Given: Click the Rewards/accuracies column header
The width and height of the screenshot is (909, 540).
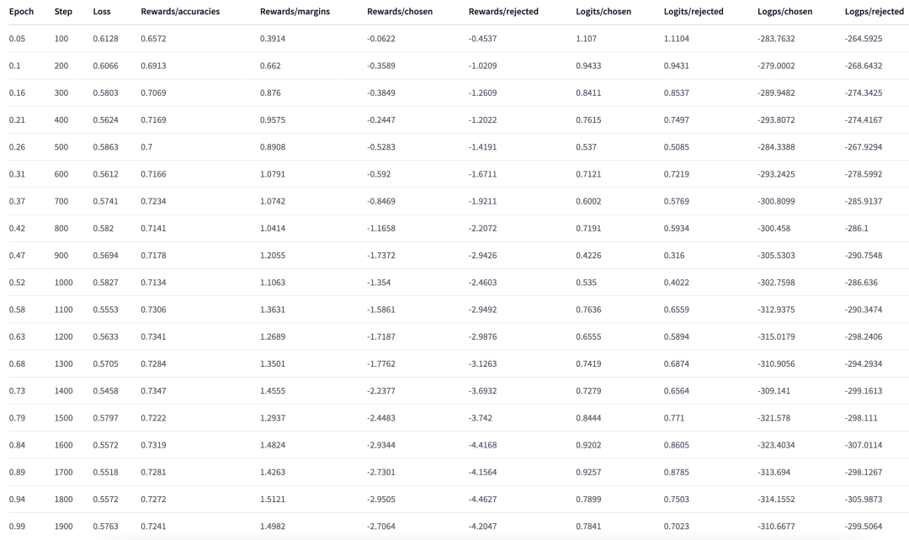Looking at the screenshot, I should [180, 12].
